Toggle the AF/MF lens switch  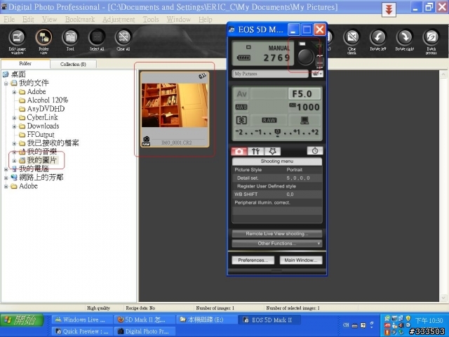(320, 61)
